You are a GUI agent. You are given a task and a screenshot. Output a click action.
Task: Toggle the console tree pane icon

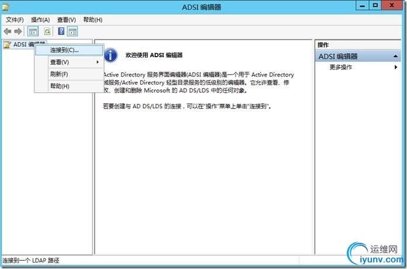33,32
